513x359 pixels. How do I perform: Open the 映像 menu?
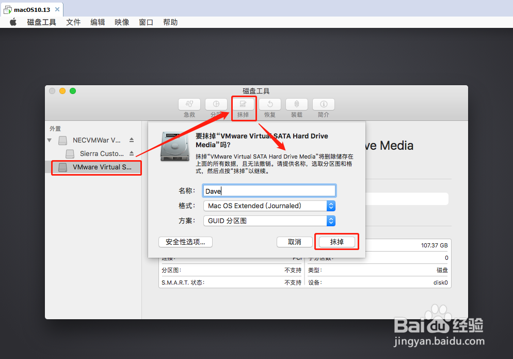click(122, 22)
